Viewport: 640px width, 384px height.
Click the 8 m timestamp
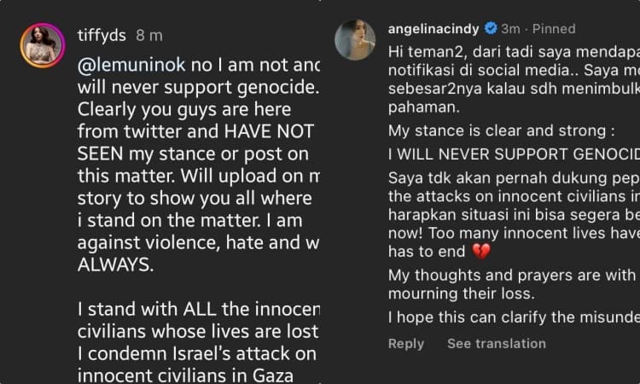pos(149,35)
